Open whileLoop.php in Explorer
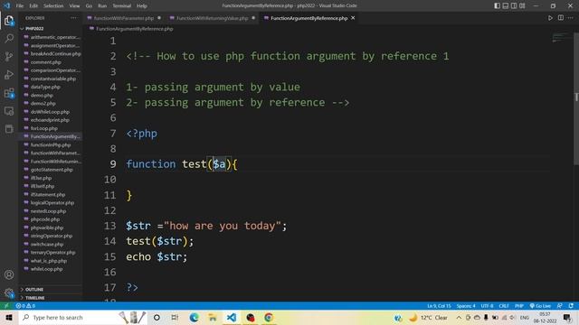This screenshot has width=579, height=325. 46,269
